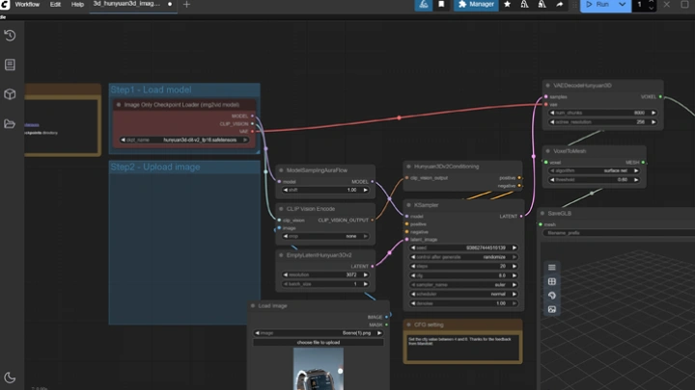
Task: Collapse the VAEDecodeHunyuan3D node
Action: point(548,86)
